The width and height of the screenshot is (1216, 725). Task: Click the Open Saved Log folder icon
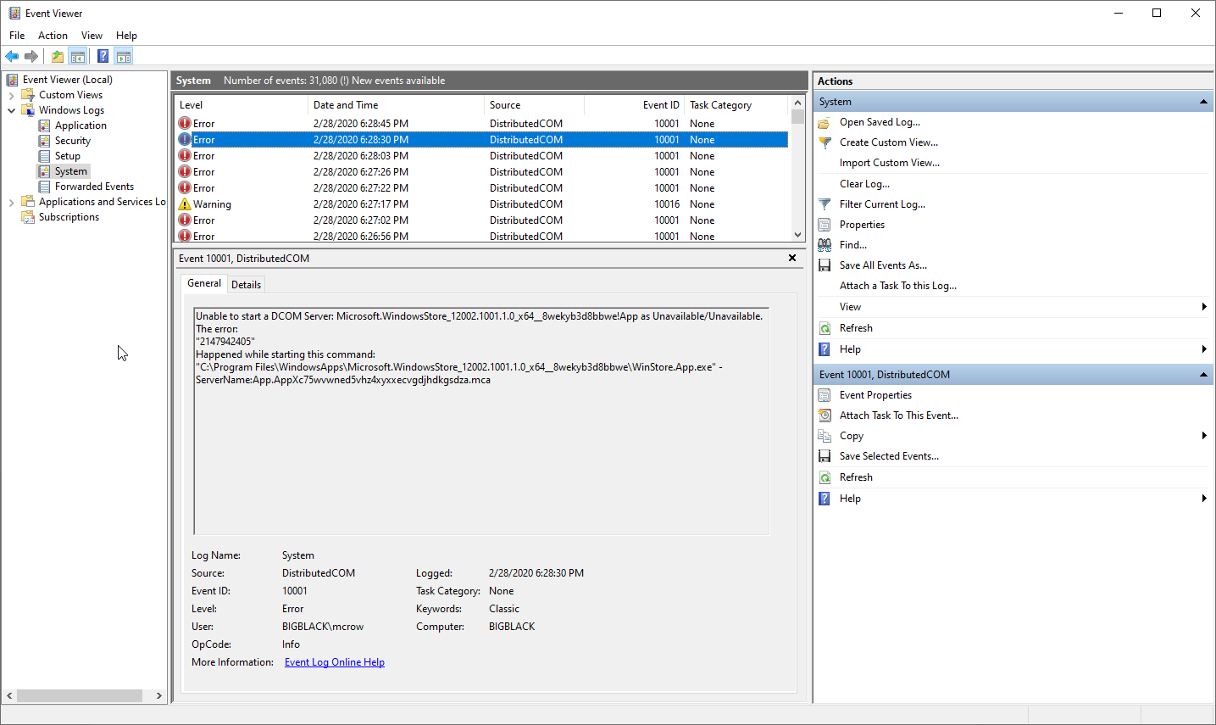tap(825, 122)
